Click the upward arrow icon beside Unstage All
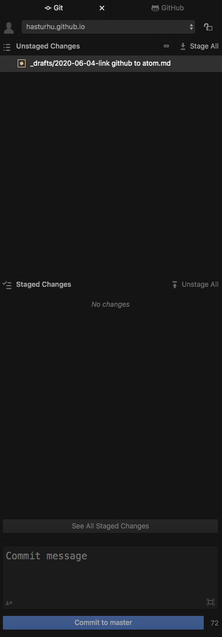Viewport: 222px width, 637px height. click(x=175, y=285)
